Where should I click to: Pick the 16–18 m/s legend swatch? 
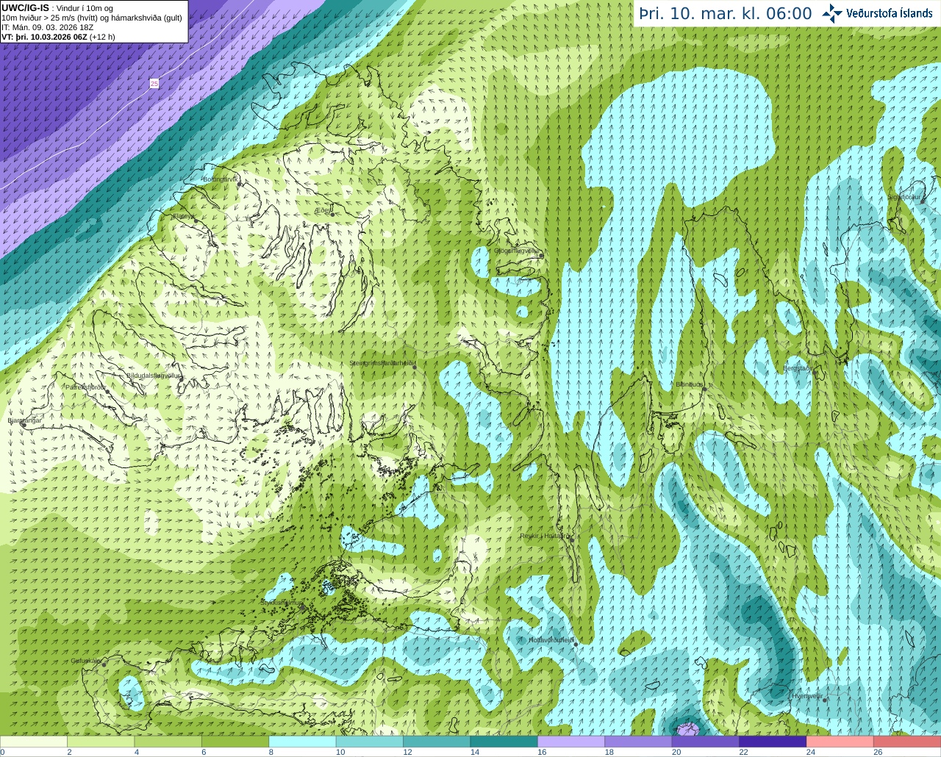pos(571,742)
